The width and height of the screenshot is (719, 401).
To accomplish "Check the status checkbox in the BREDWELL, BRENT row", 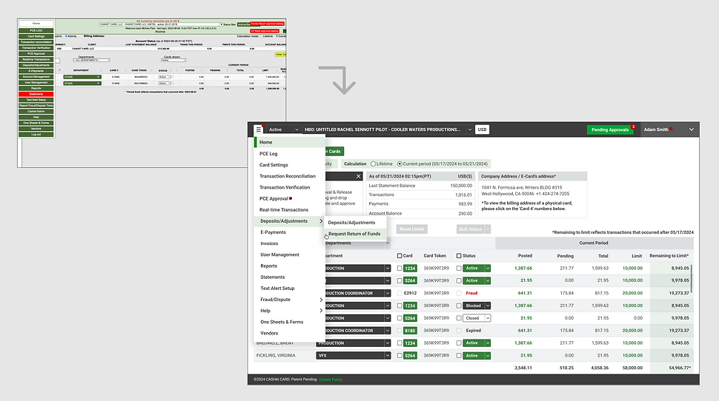I will [x=459, y=343].
